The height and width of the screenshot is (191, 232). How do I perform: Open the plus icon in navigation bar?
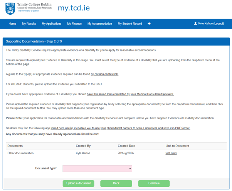(149, 24)
